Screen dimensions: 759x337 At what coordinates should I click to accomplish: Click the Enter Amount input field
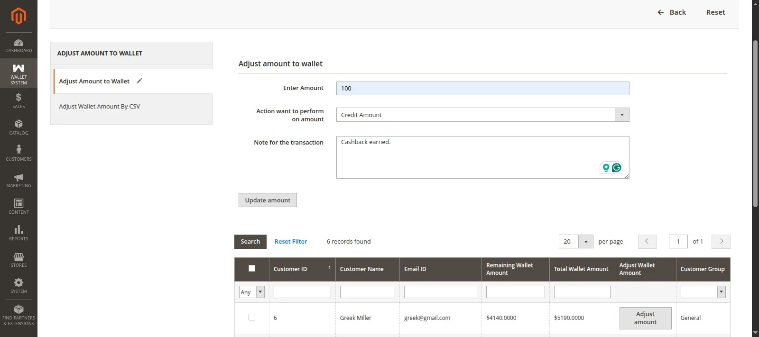point(482,88)
